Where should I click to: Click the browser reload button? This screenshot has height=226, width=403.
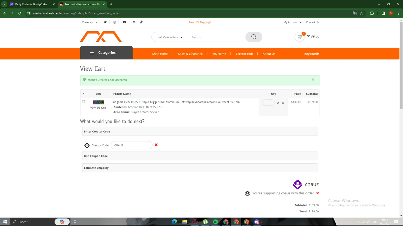(20, 13)
